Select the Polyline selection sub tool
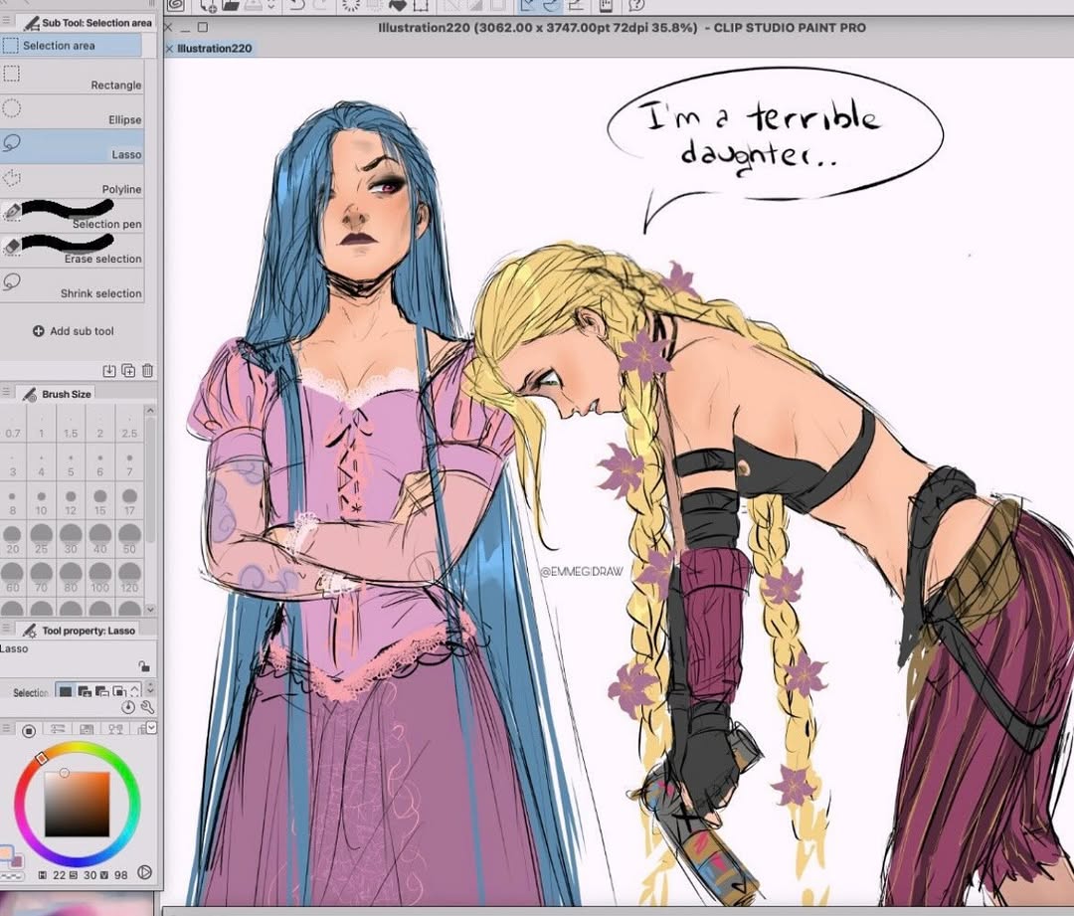This screenshot has height=916, width=1074. [72, 181]
